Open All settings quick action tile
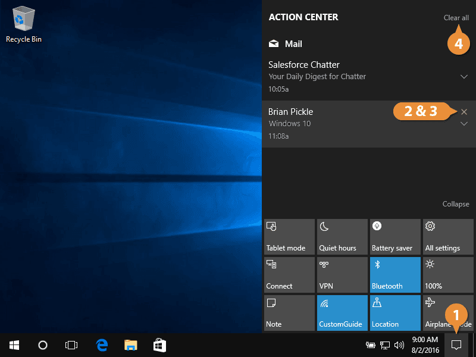476x357 pixels. 448,237
